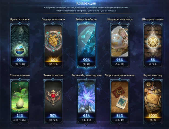Click the Морские приключения title text

tap(120, 75)
